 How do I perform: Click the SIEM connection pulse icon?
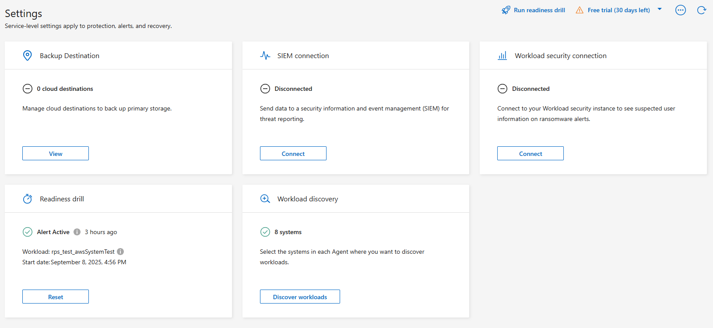pos(265,55)
